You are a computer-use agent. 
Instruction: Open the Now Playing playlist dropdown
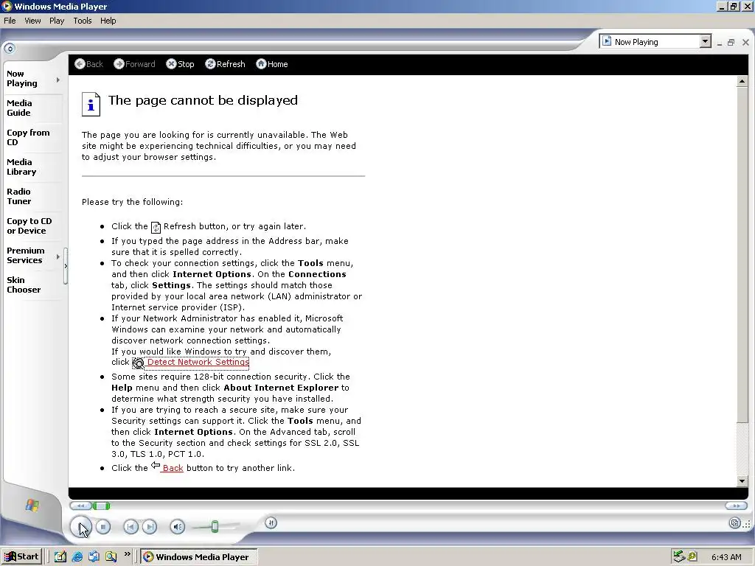point(706,41)
